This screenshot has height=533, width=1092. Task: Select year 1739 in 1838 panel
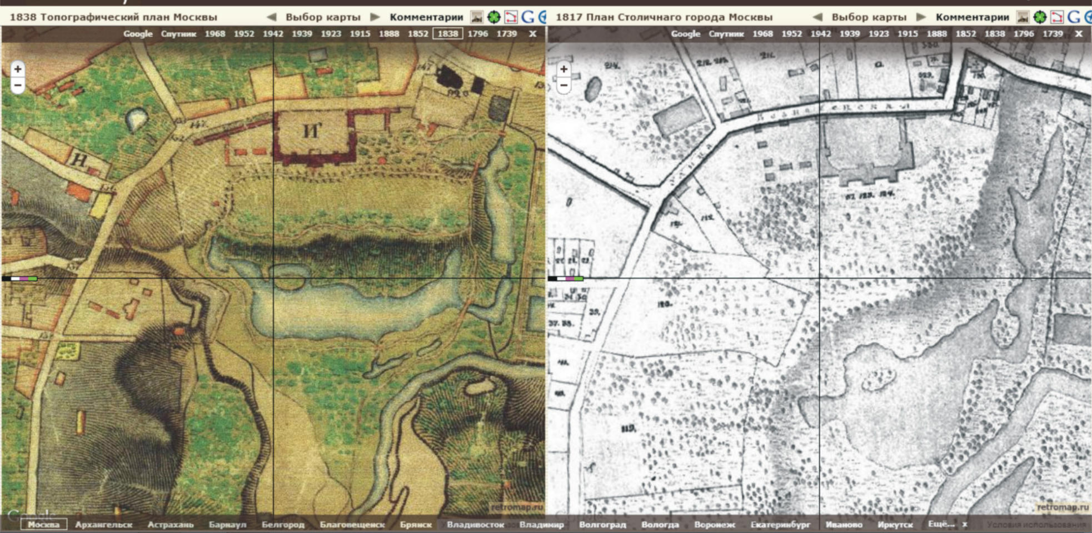tap(507, 34)
